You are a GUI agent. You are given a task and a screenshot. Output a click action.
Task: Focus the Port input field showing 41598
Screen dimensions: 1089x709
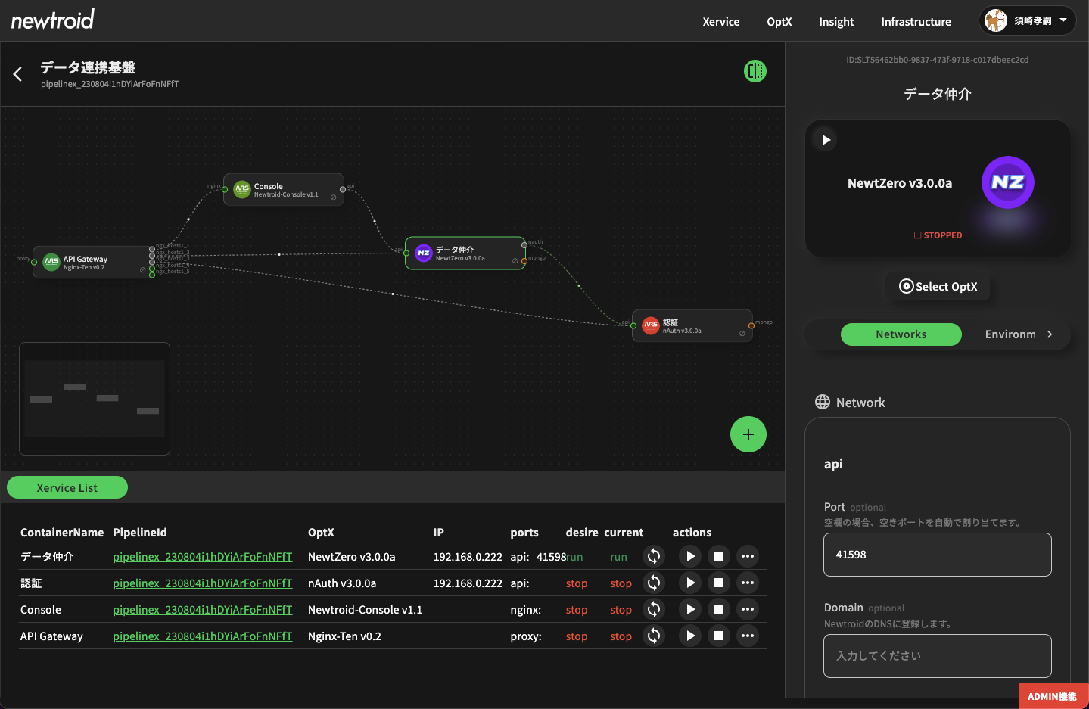(x=937, y=555)
